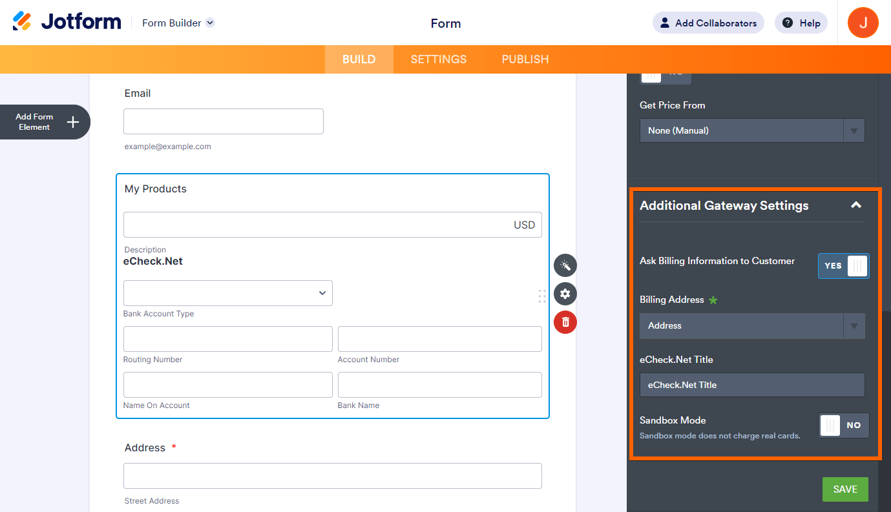Image resolution: width=891 pixels, height=512 pixels.
Task: Click the eCheck.Net description text
Action: (153, 261)
